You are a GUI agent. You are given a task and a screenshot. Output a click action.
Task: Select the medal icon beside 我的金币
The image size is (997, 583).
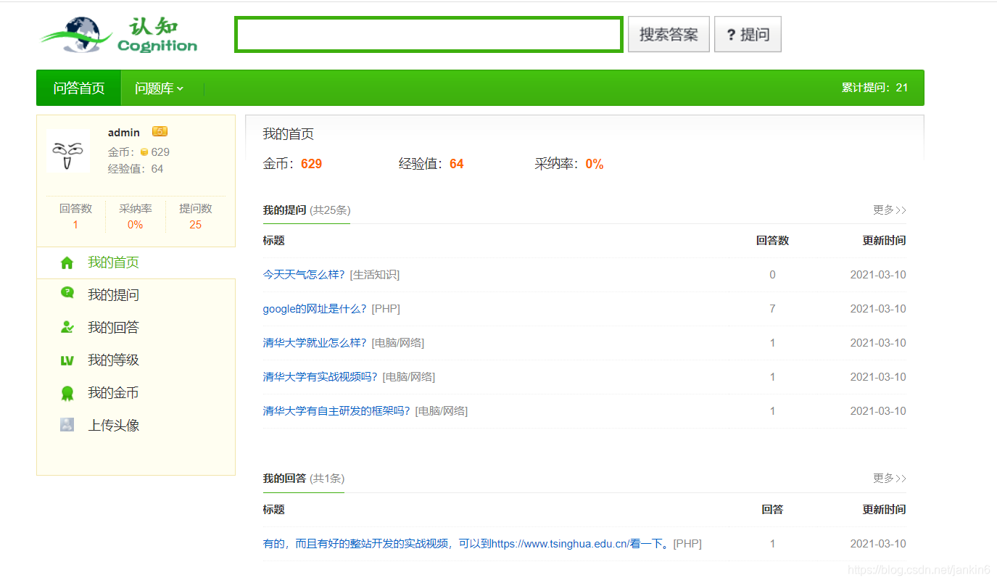[66, 392]
